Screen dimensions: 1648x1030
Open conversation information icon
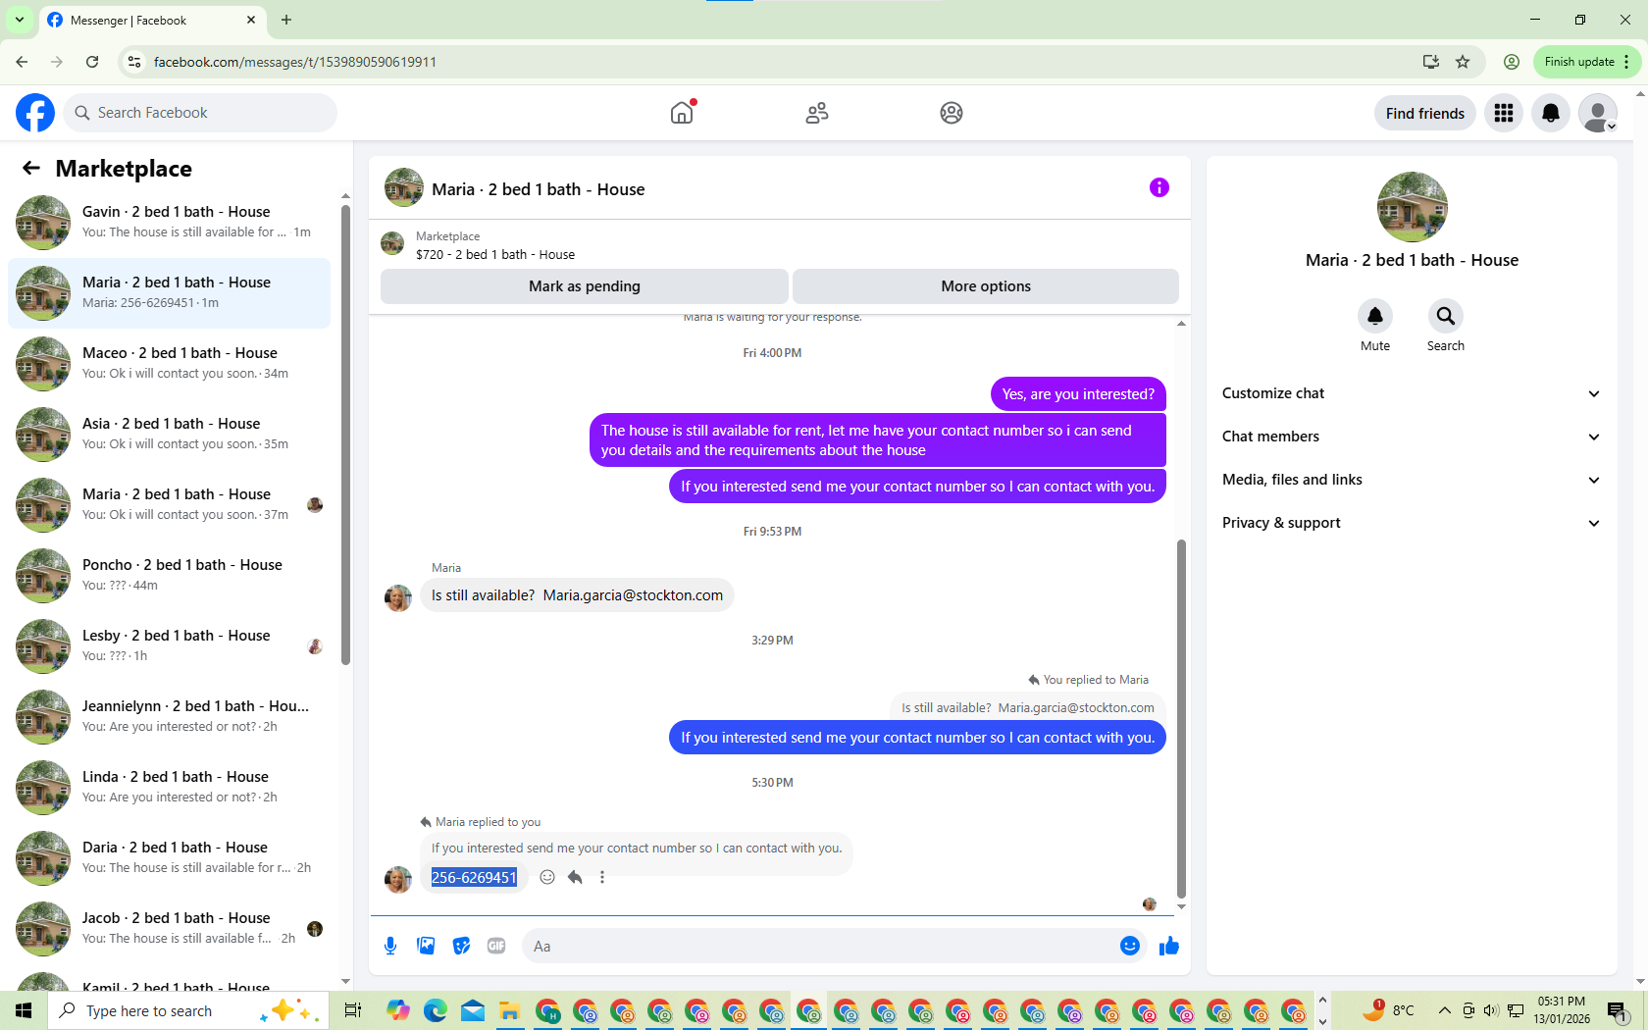[1159, 187]
